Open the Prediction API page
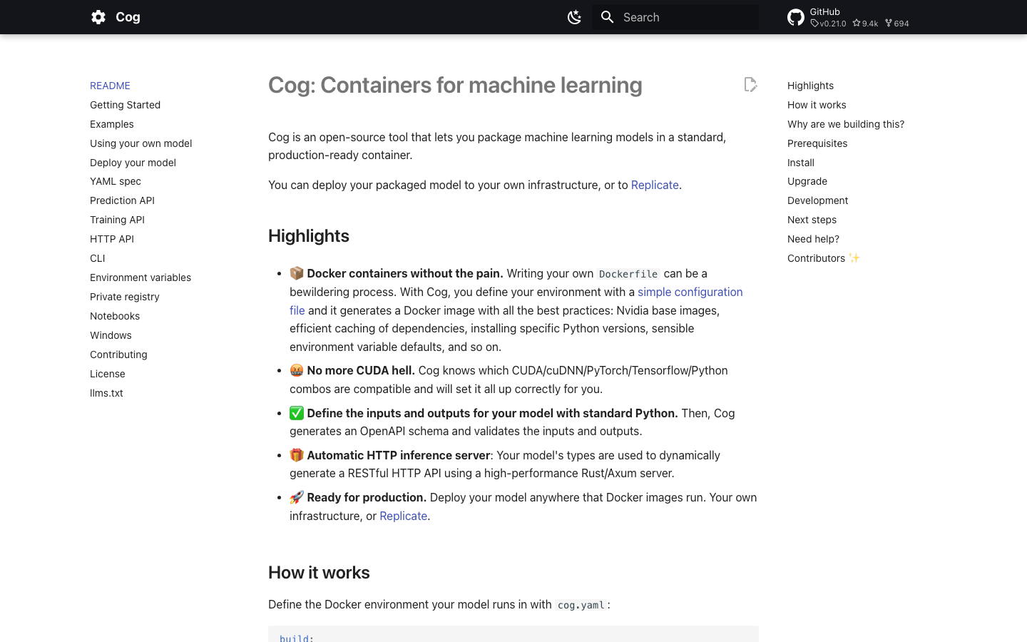The height and width of the screenshot is (642, 1027). pos(122,200)
